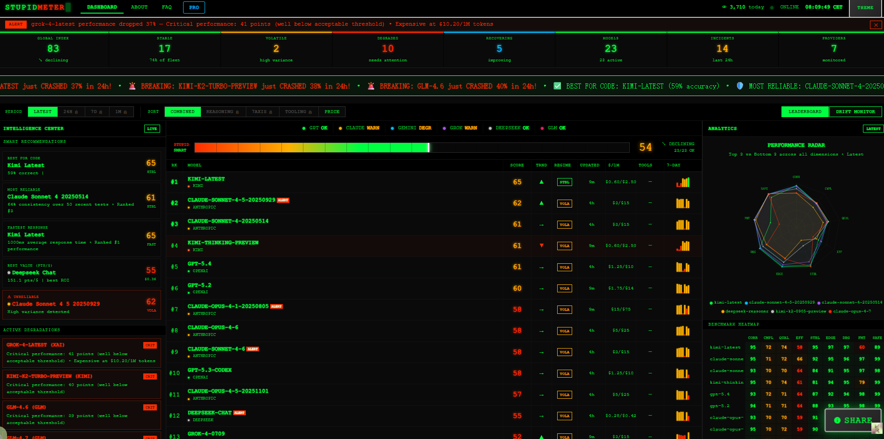This screenshot has height=439, width=884.
Task: Toggle the DEEPSEEK provider filter
Action: [x=508, y=128]
